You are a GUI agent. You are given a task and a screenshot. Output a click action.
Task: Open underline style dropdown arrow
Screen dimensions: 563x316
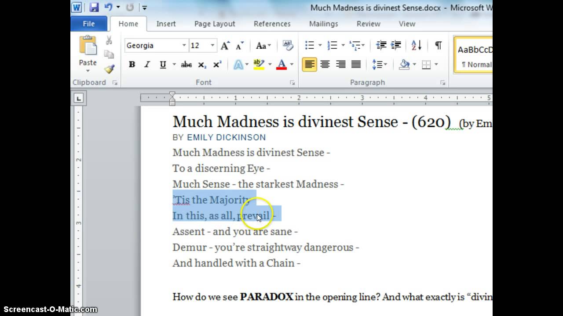click(174, 65)
